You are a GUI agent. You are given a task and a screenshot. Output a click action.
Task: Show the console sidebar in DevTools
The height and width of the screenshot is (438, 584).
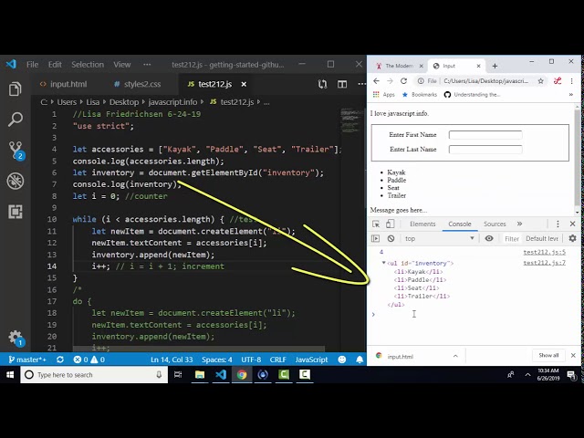(375, 238)
